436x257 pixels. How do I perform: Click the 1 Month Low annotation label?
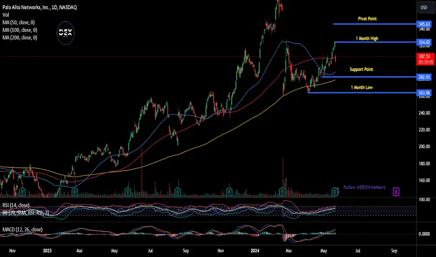point(362,87)
